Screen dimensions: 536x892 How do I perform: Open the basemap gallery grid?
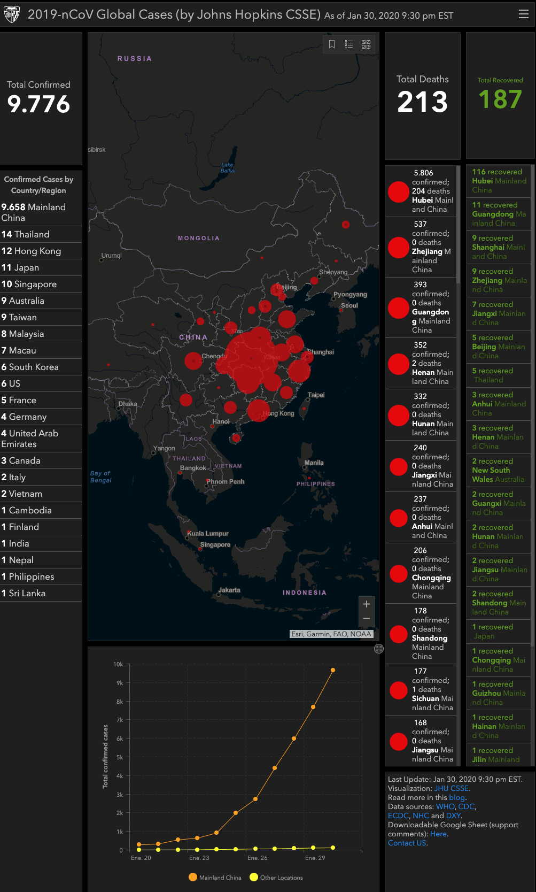366,44
